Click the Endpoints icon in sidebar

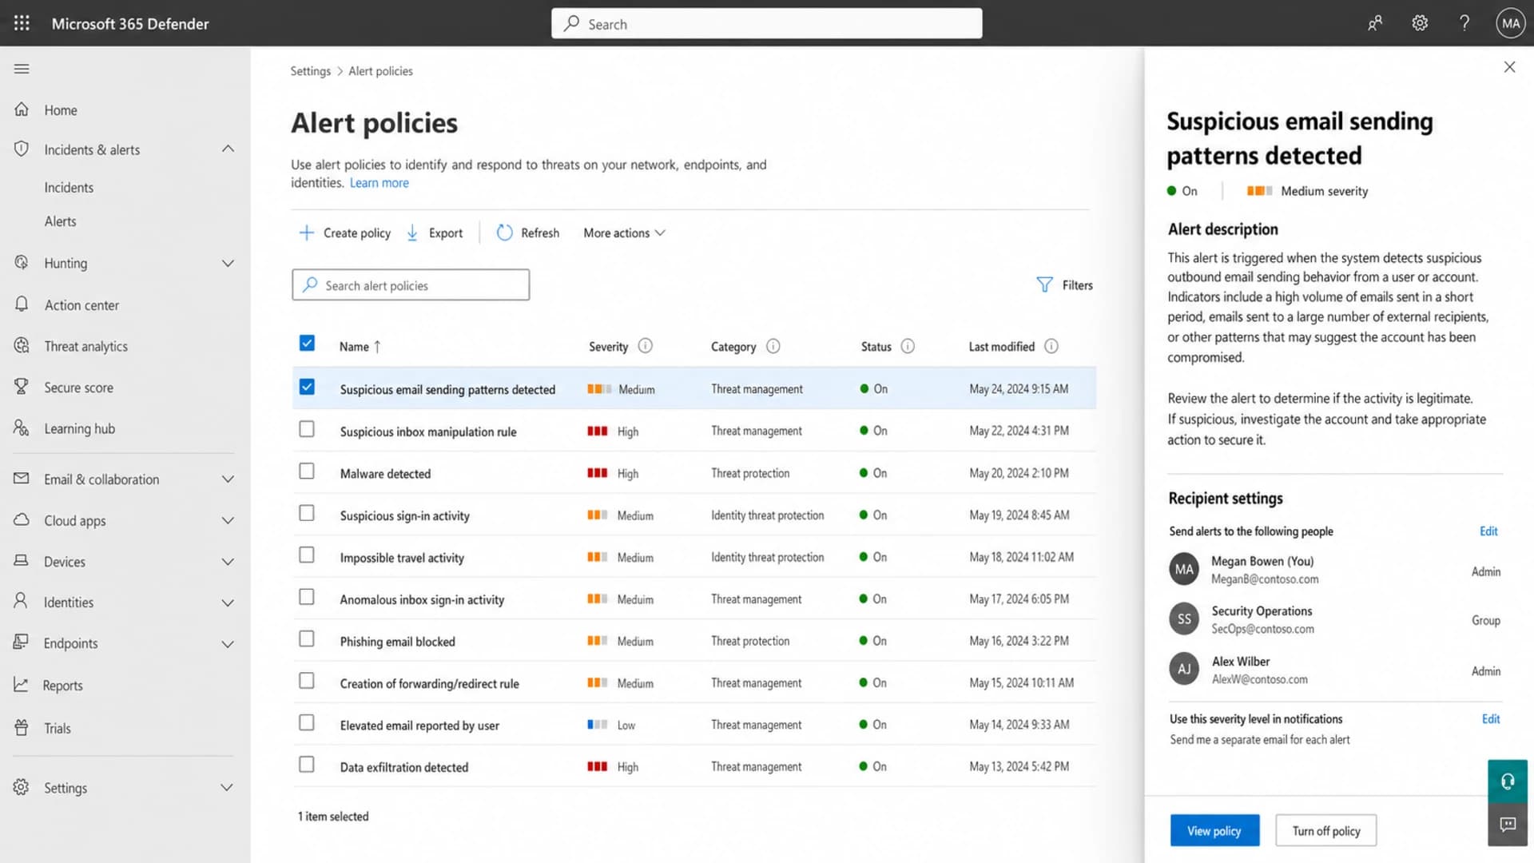click(22, 642)
